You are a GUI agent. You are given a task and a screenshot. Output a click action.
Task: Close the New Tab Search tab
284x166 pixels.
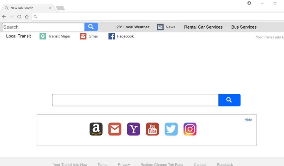(50, 8)
